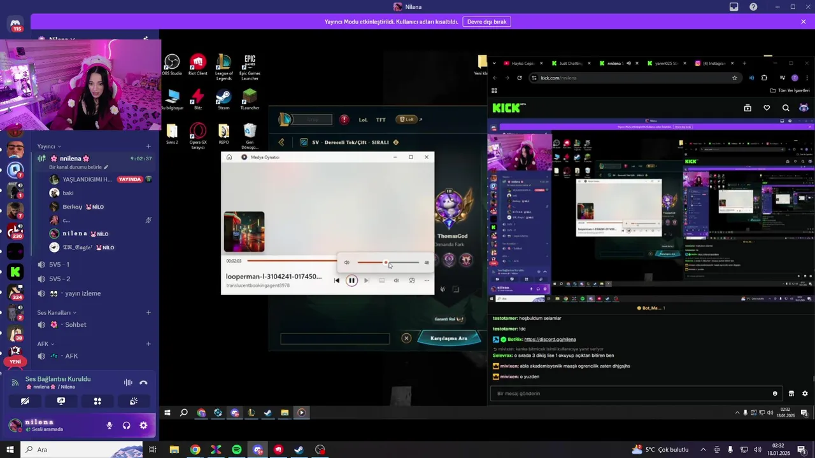Image resolution: width=815 pixels, height=458 pixels.
Task: Collapse the 'AFK' category header
Action: [45, 343]
